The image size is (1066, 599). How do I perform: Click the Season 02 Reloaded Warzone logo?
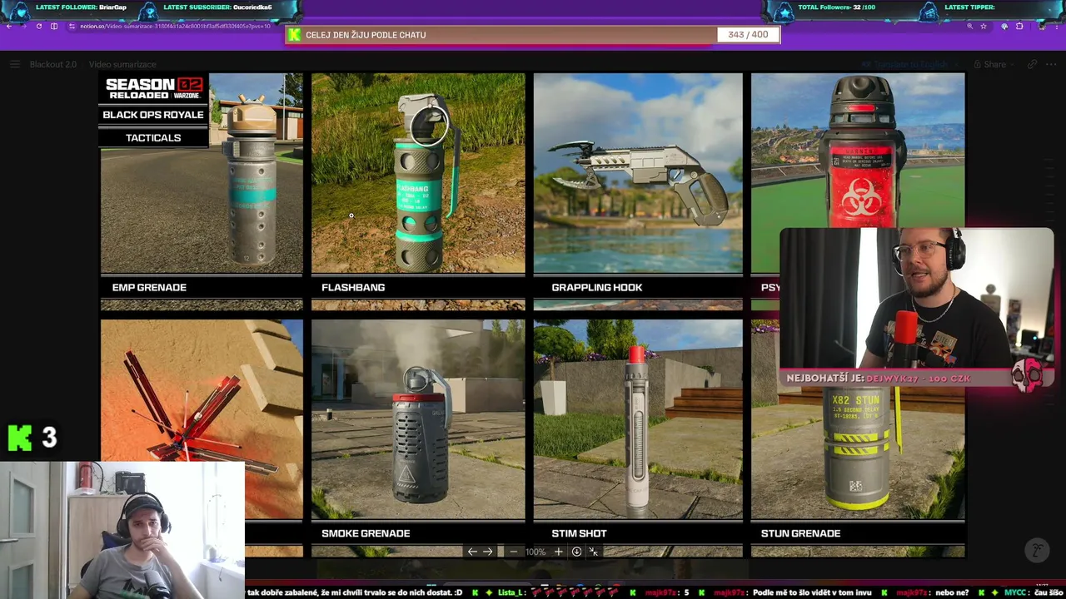154,87
